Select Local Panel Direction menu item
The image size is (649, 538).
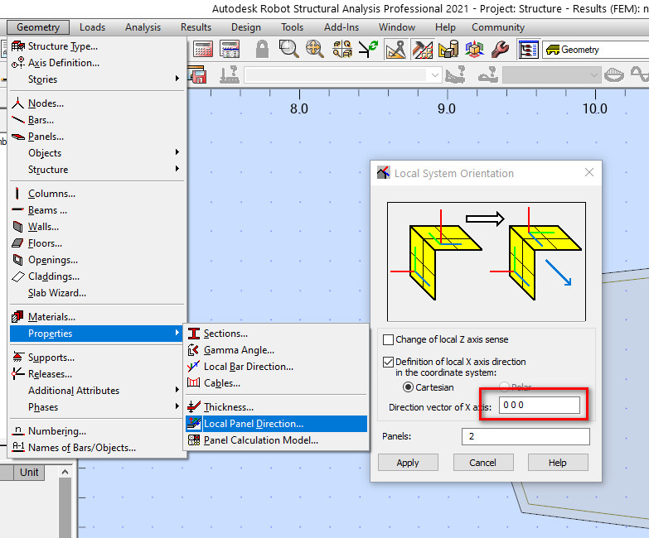tap(277, 424)
